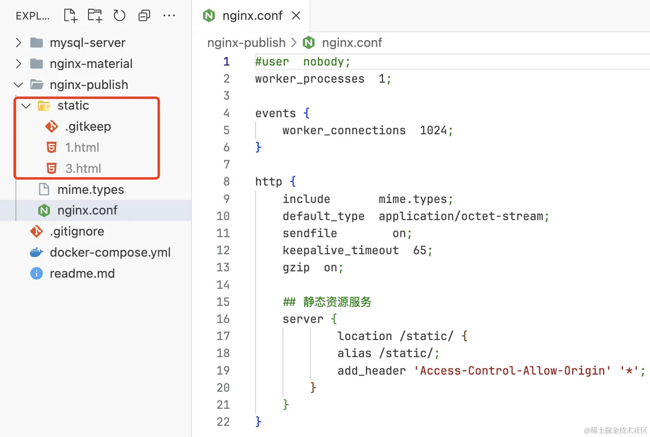Click the 'Access-Control-Allow-Origin' string
Screen dimensions: 650x437
(x=512, y=371)
